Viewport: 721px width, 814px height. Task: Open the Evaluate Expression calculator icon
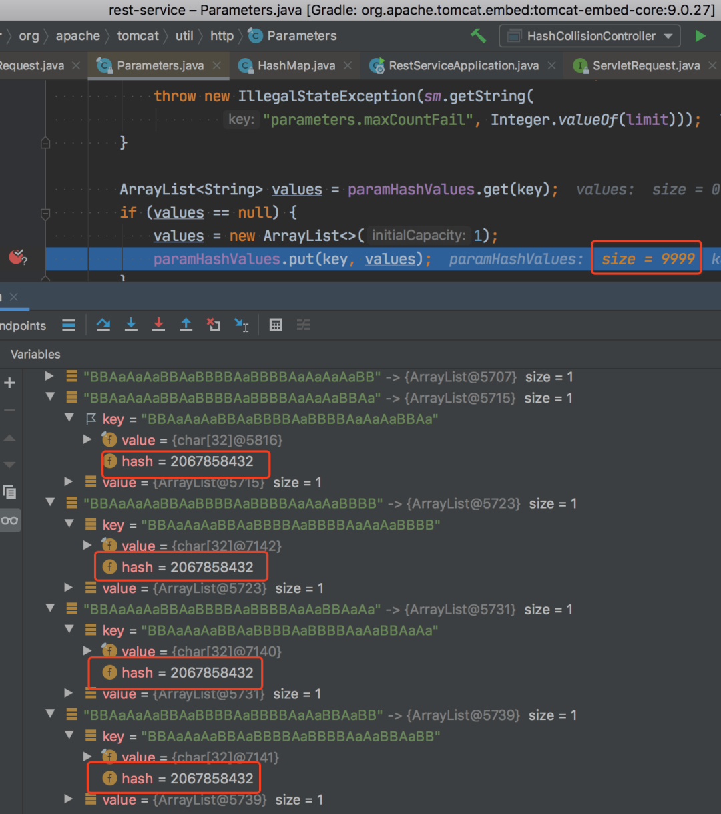point(276,325)
